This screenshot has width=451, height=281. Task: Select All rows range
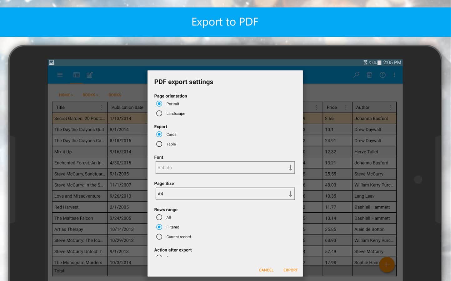159,217
